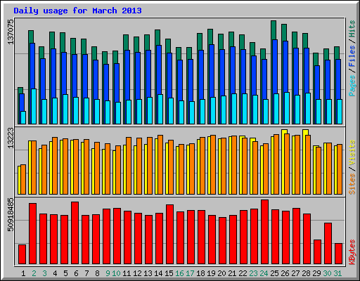The image size is (360, 281).
Task: Click day 21 label on the axis
Action: (x=232, y=273)
